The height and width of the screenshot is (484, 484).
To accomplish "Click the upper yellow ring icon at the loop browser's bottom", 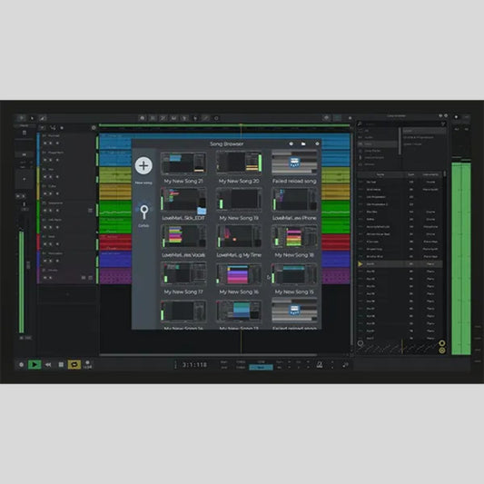I will 442,343.
